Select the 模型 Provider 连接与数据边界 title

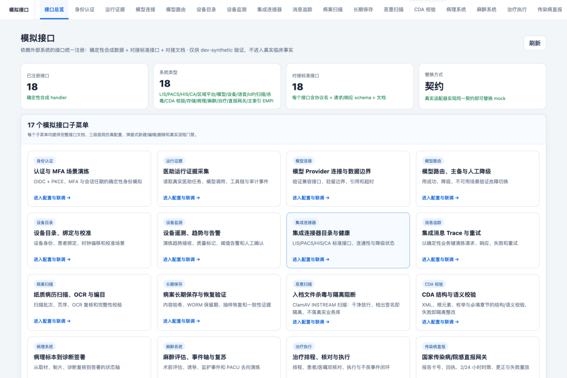pos(332,172)
